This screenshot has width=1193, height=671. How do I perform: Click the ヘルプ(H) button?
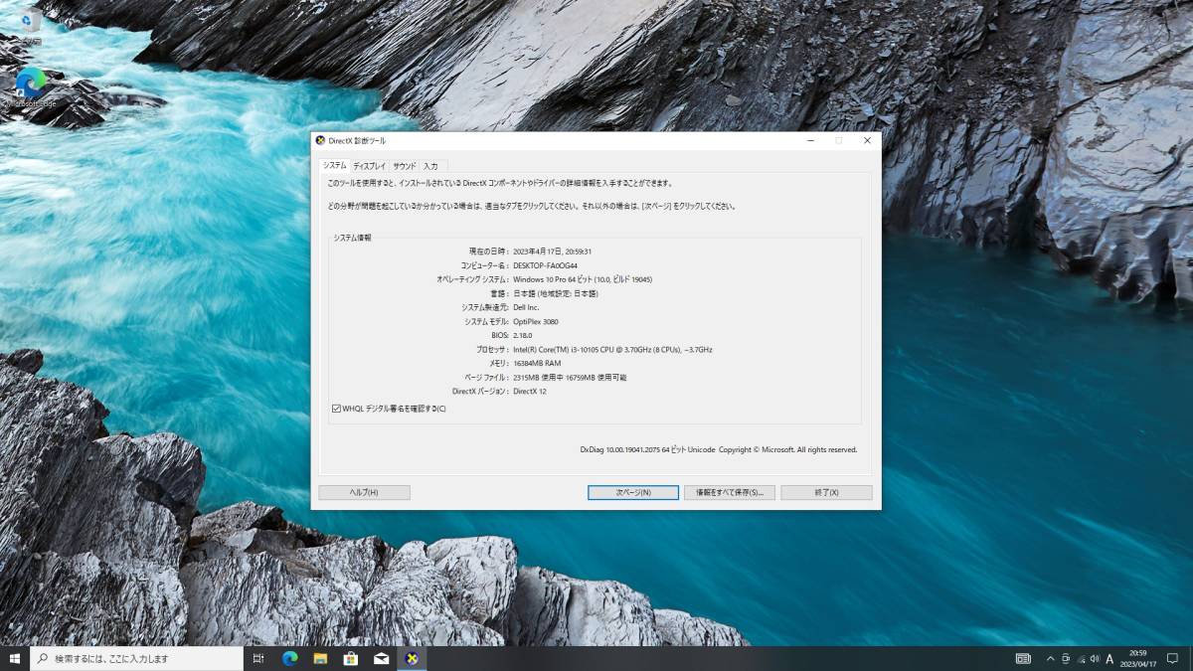point(364,492)
